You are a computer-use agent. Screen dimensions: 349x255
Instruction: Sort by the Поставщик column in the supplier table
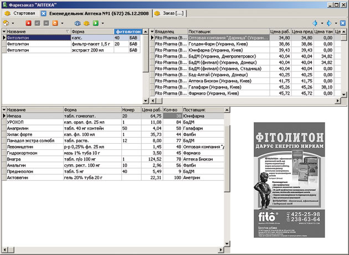click(x=229, y=32)
